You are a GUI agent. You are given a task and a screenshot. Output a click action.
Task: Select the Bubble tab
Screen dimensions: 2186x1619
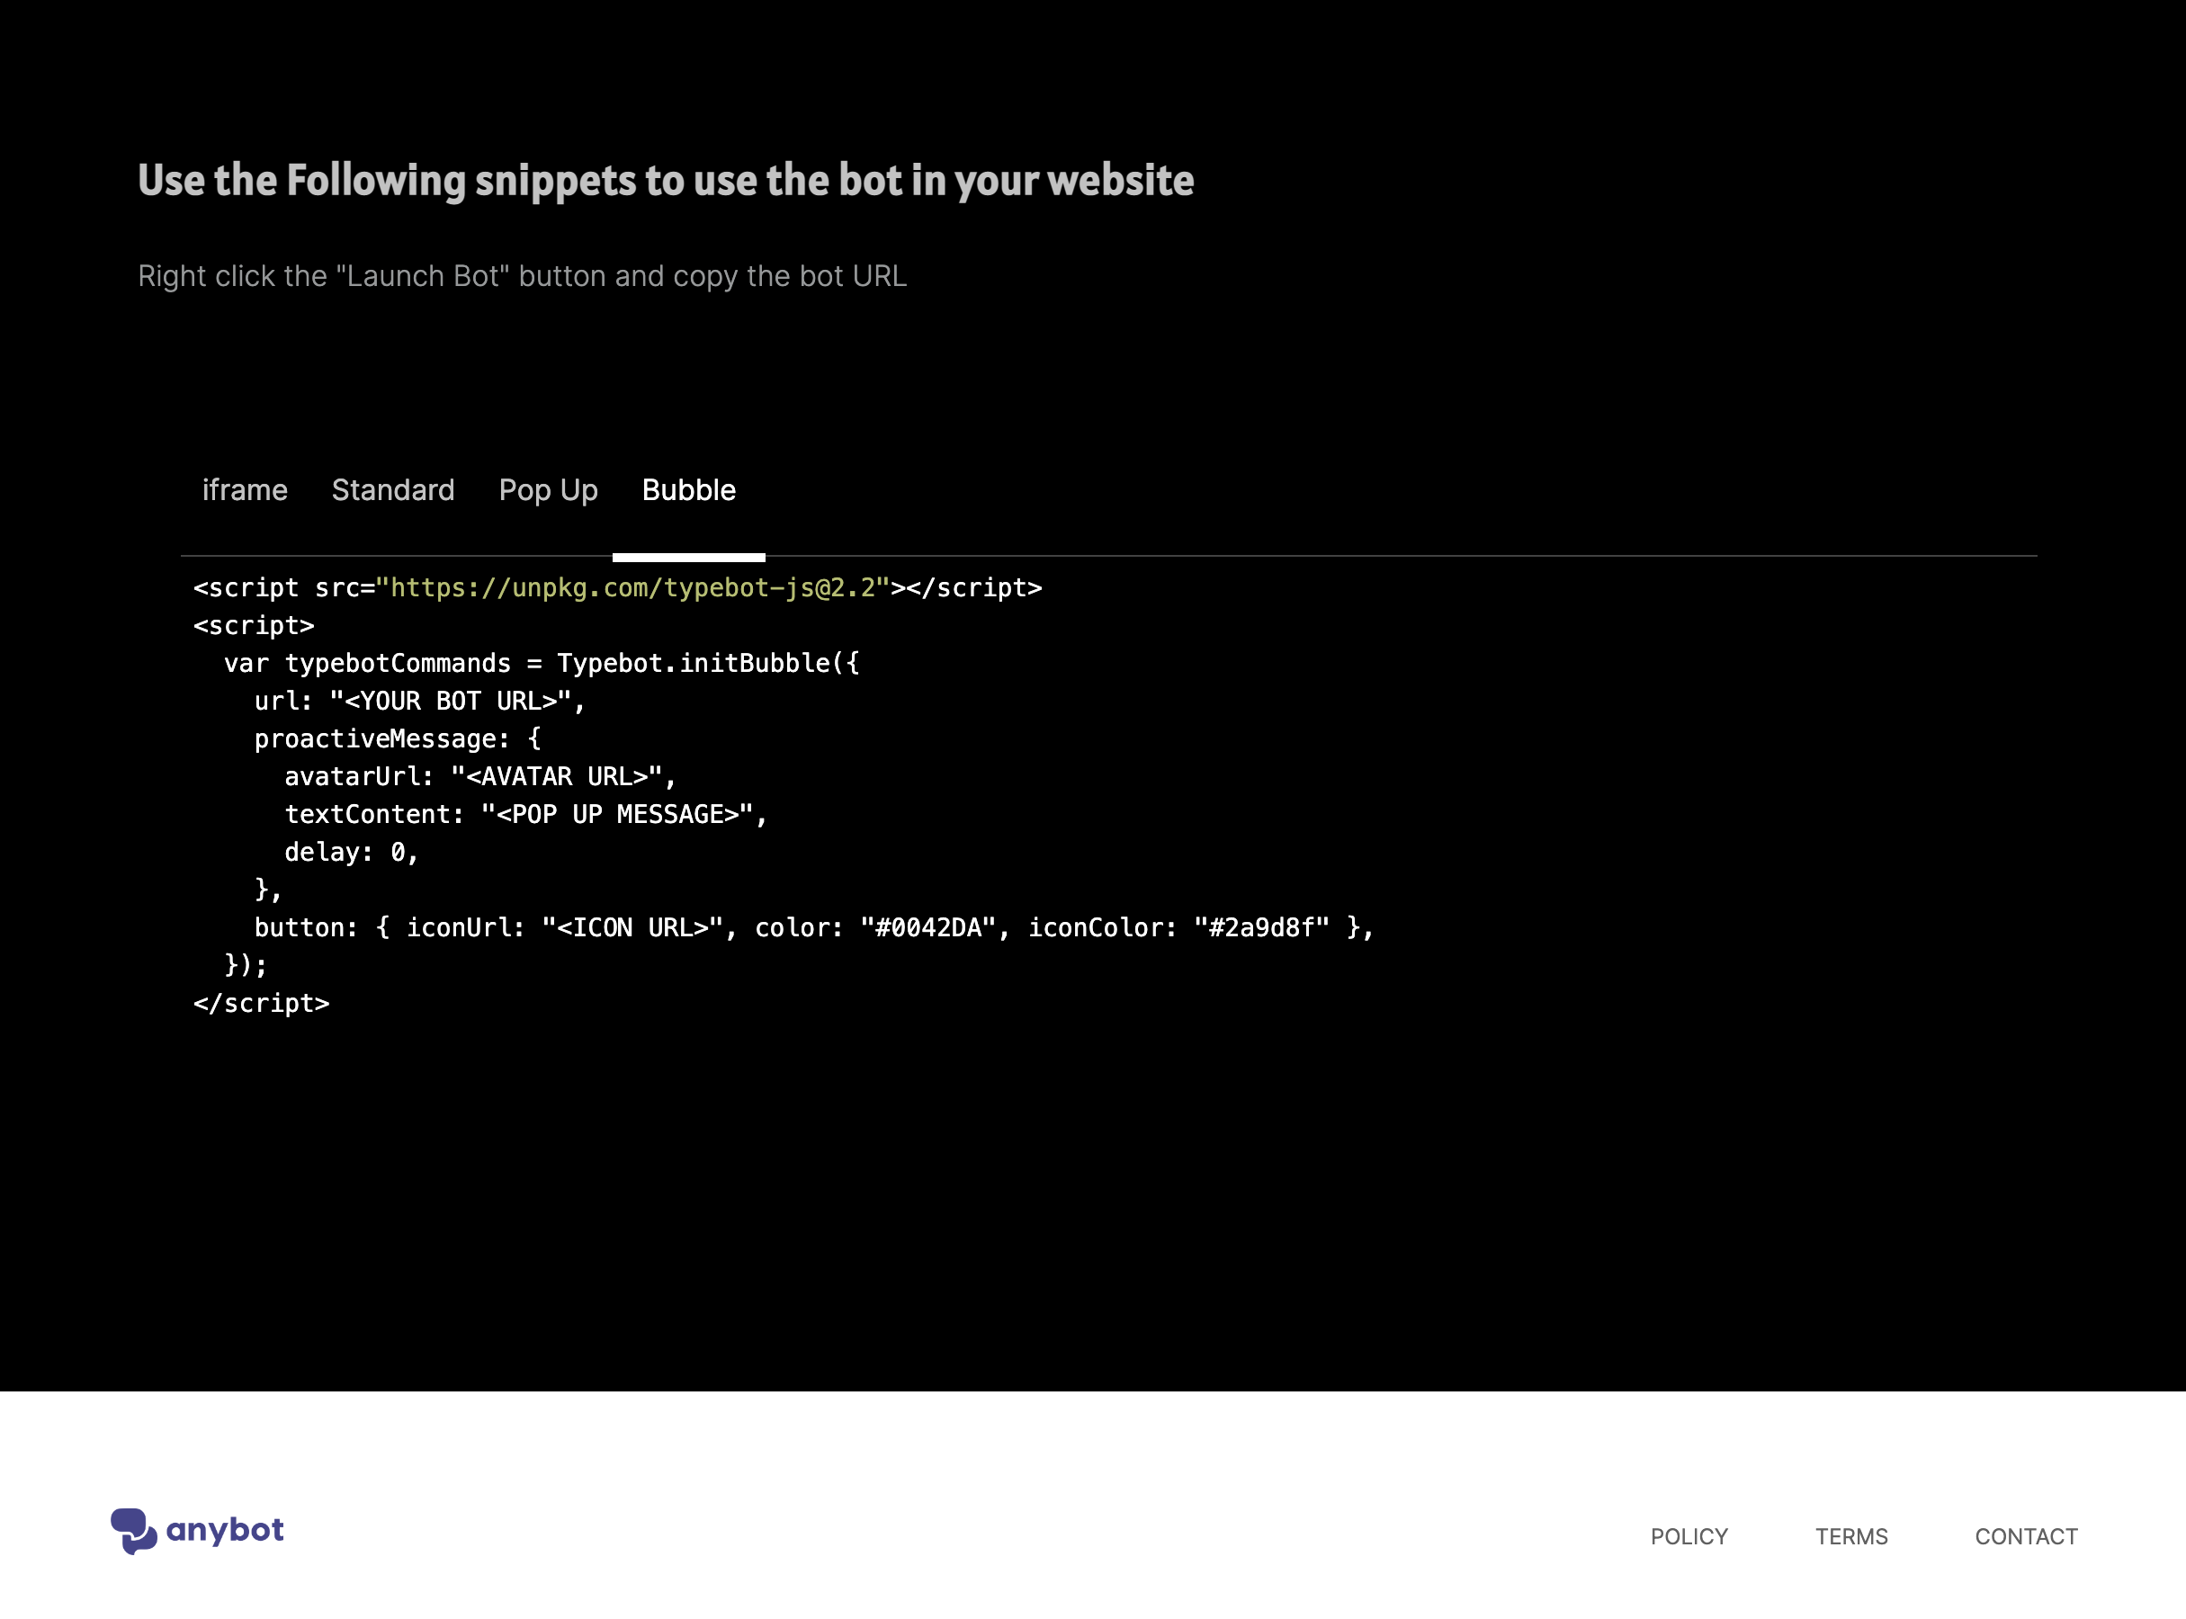(688, 490)
